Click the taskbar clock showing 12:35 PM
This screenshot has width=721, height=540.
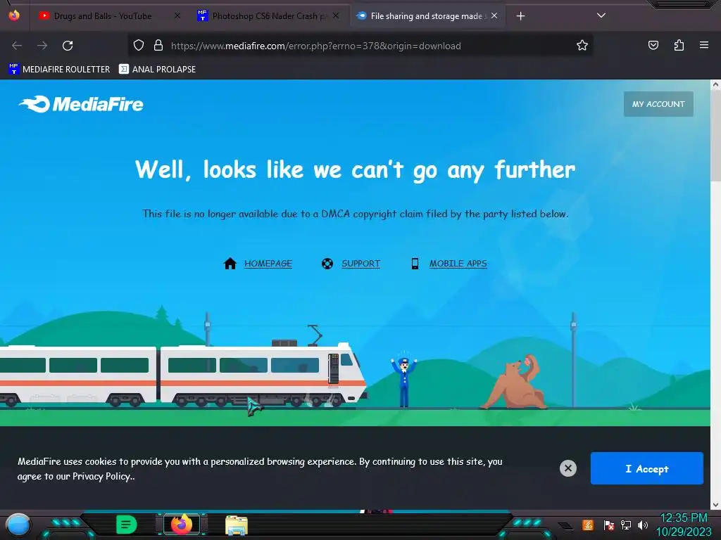point(683,525)
